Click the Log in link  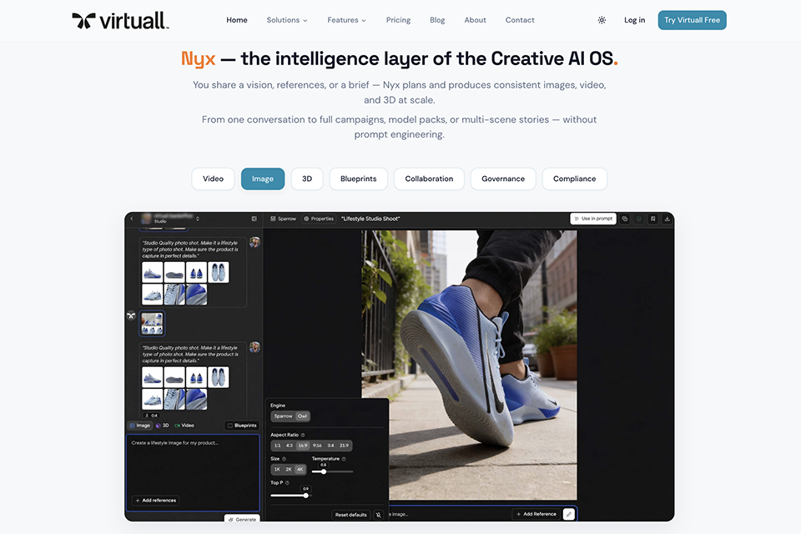point(634,20)
